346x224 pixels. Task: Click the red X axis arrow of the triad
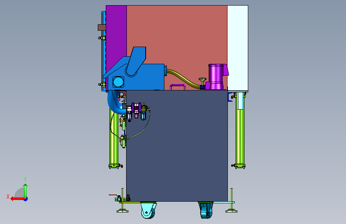tap(17, 199)
